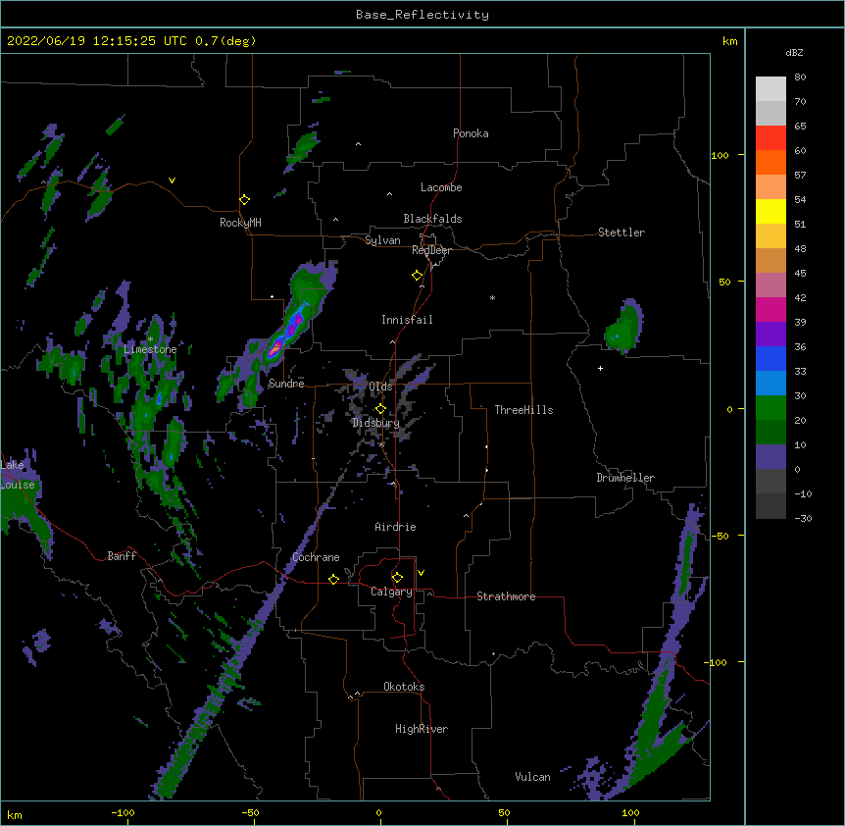Click the Innisfail label
845x826 pixels.
click(407, 320)
